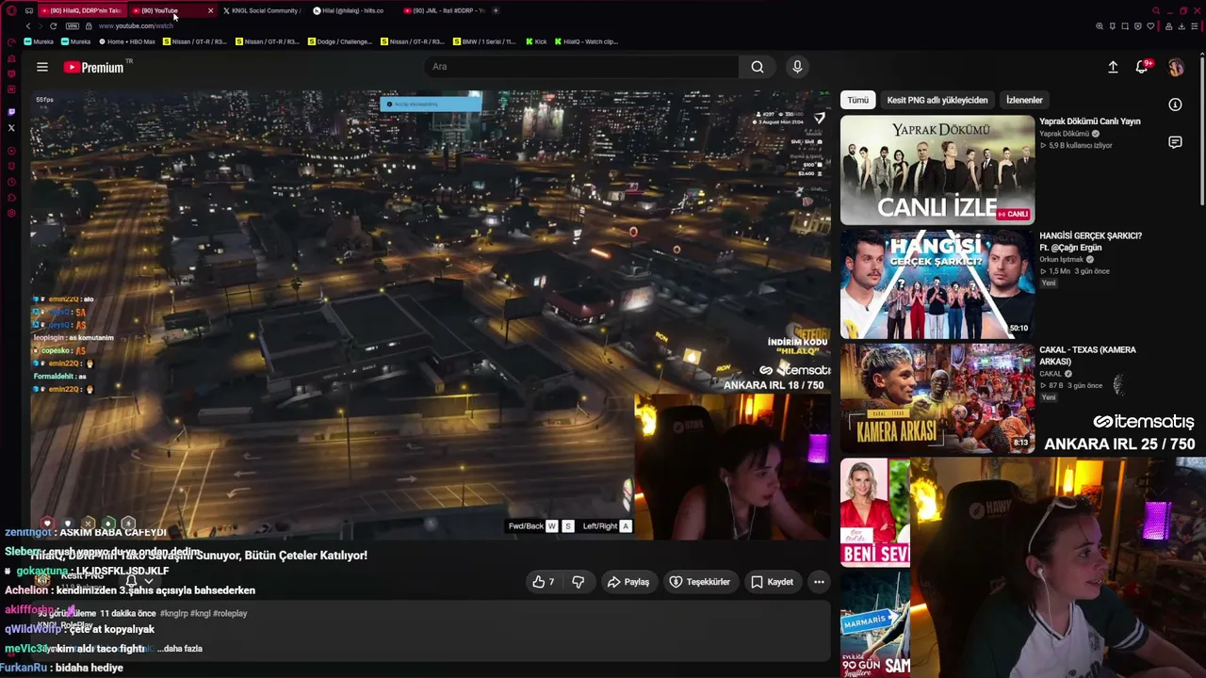Screen dimensions: 1206x678
Task: Click the main video player area
Action: tap(432, 315)
